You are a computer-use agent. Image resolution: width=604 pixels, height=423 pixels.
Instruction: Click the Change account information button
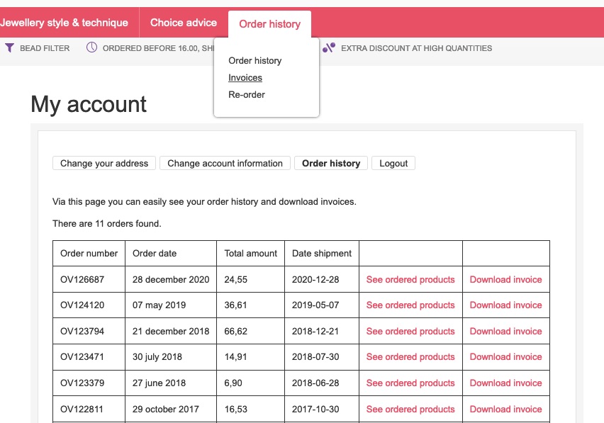click(x=225, y=164)
